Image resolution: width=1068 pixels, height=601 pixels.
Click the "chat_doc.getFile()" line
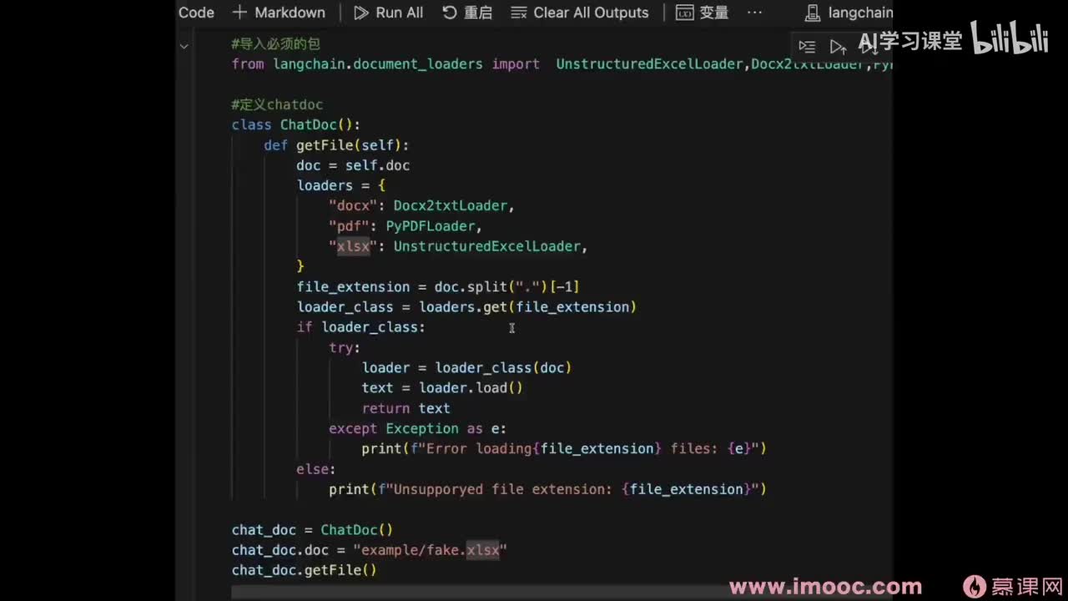[x=305, y=570]
